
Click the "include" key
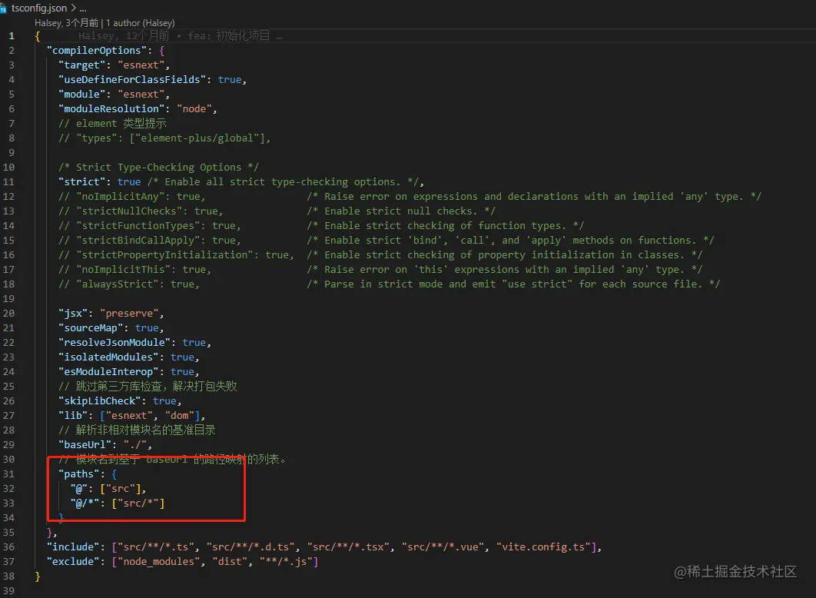(x=73, y=547)
